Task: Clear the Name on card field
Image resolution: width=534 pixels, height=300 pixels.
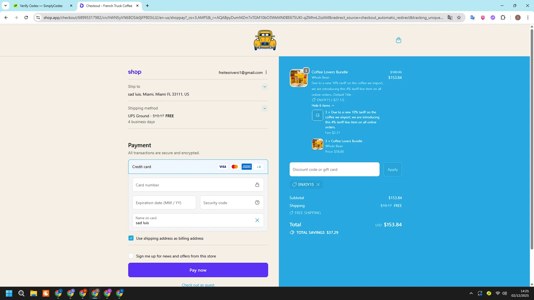Action: point(257,220)
